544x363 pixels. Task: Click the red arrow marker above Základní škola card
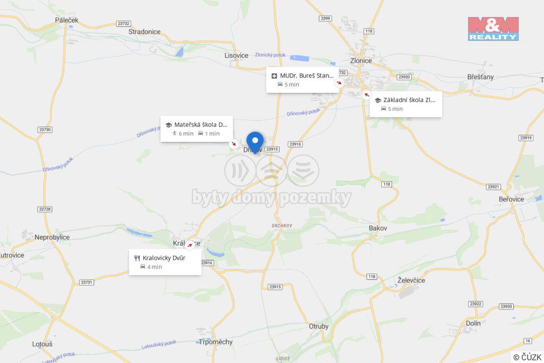coord(367,95)
